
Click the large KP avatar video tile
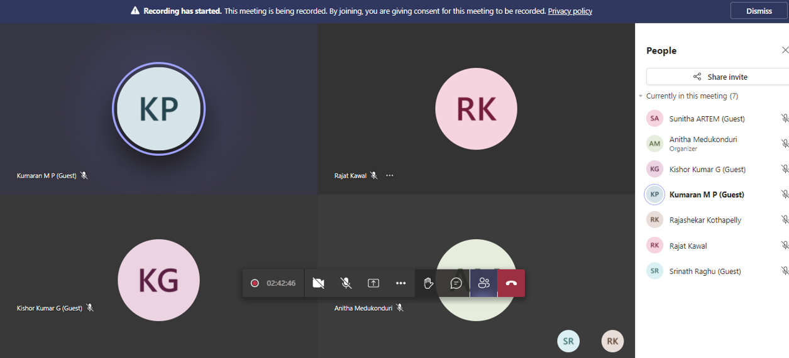pos(158,109)
